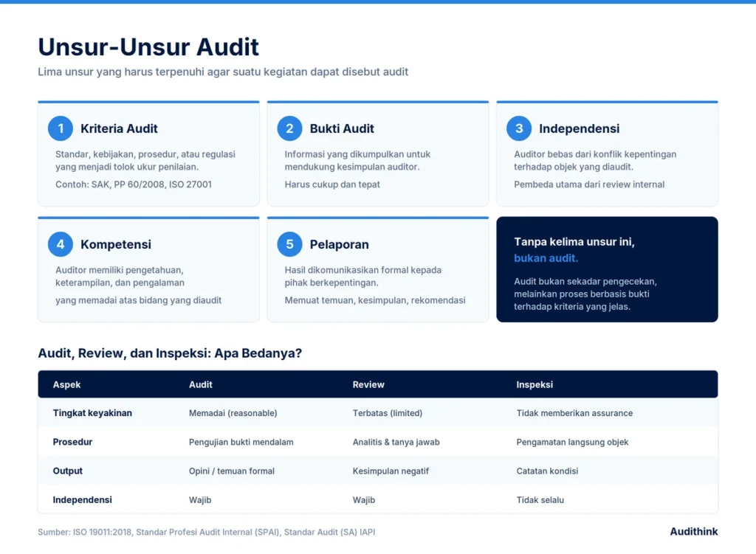Click the Independensi row label in the table

82,499
